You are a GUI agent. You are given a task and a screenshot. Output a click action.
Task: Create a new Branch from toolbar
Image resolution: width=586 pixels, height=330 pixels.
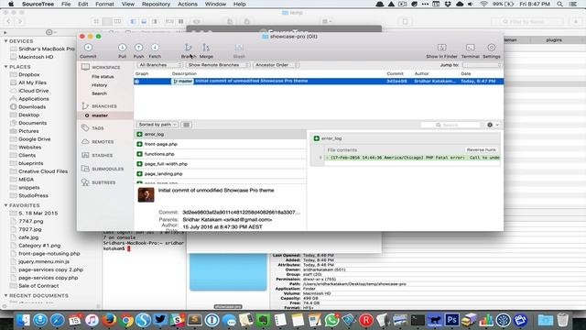[x=188, y=50]
